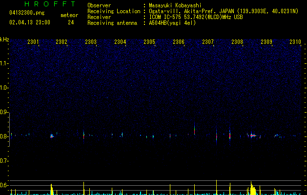
Task: Click the 0.6 kHz axis label
Action: click(x=4, y=185)
